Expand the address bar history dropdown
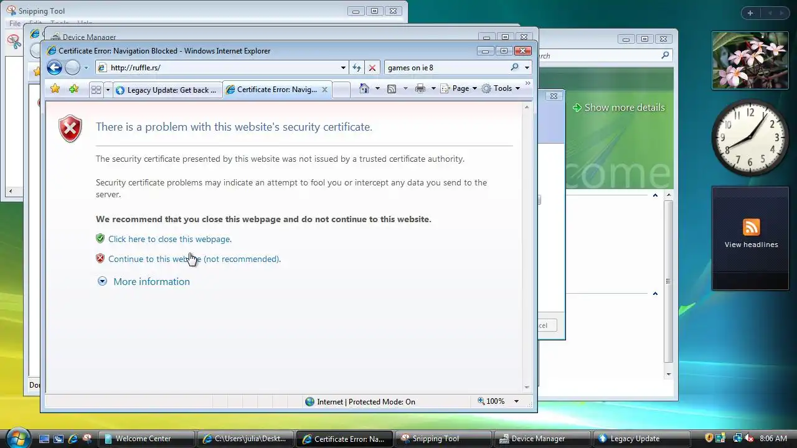 click(x=343, y=67)
